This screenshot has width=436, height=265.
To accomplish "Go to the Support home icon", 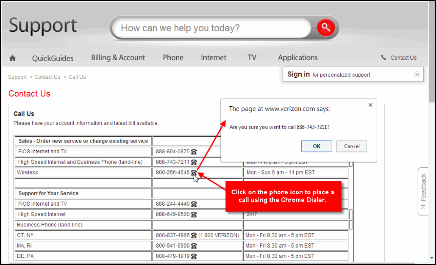I will (12, 58).
